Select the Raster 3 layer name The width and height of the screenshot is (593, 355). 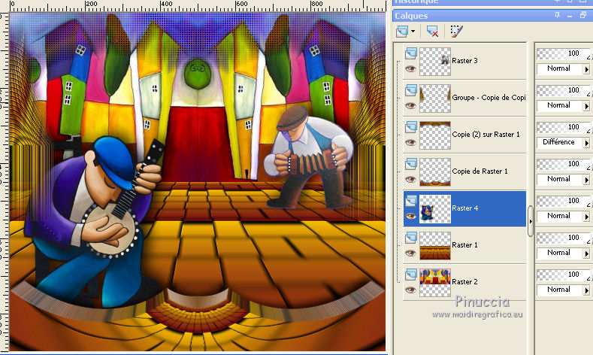pyautogui.click(x=464, y=61)
